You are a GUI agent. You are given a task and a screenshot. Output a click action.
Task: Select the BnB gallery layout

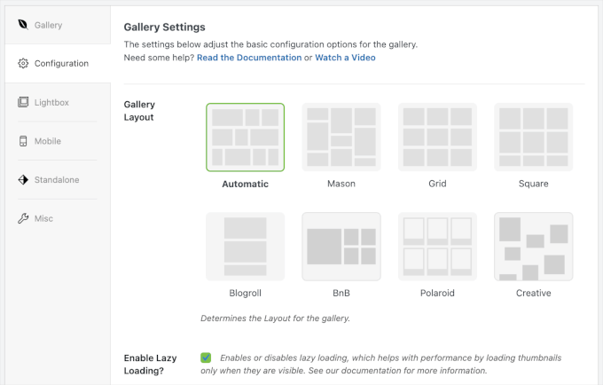[341, 246]
